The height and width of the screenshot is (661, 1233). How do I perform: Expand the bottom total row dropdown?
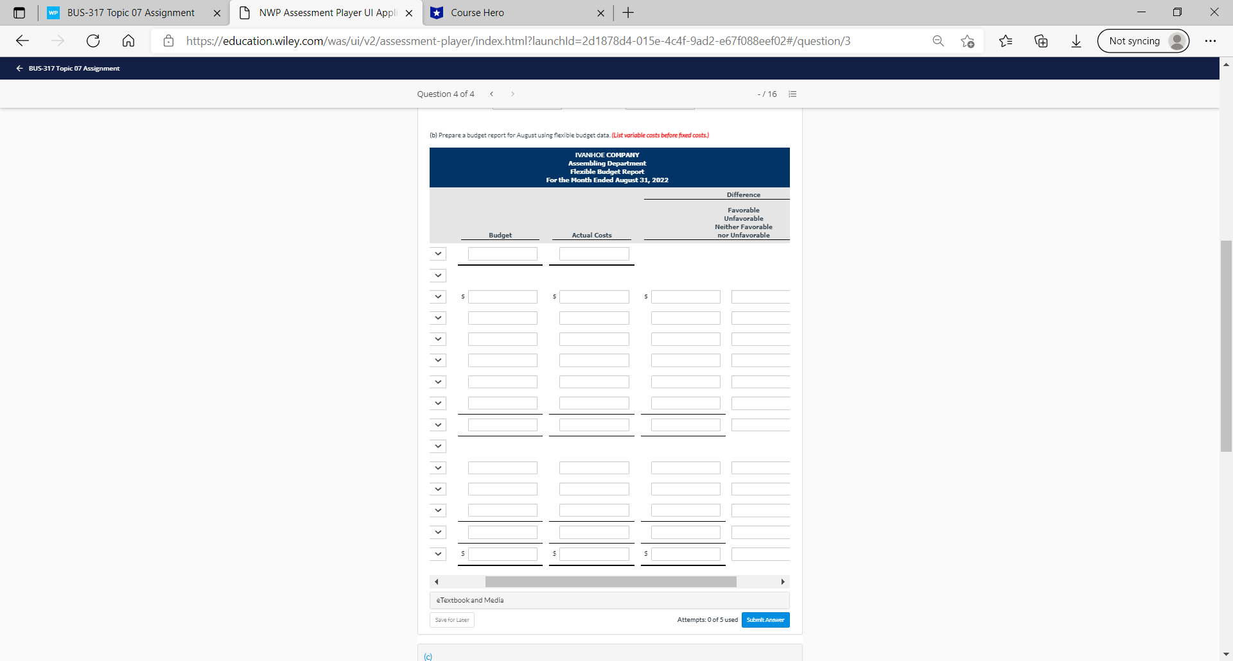(437, 554)
